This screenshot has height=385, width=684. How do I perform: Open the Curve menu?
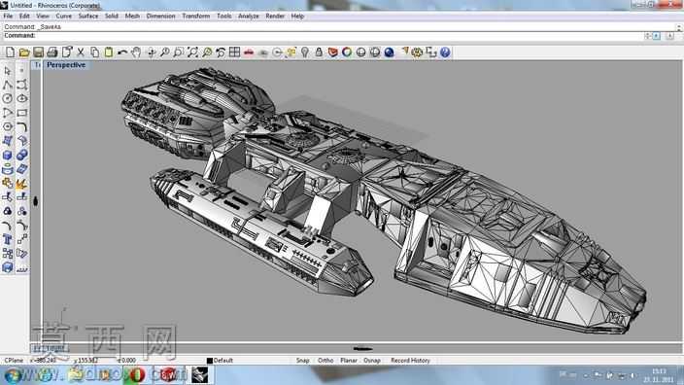[64, 17]
